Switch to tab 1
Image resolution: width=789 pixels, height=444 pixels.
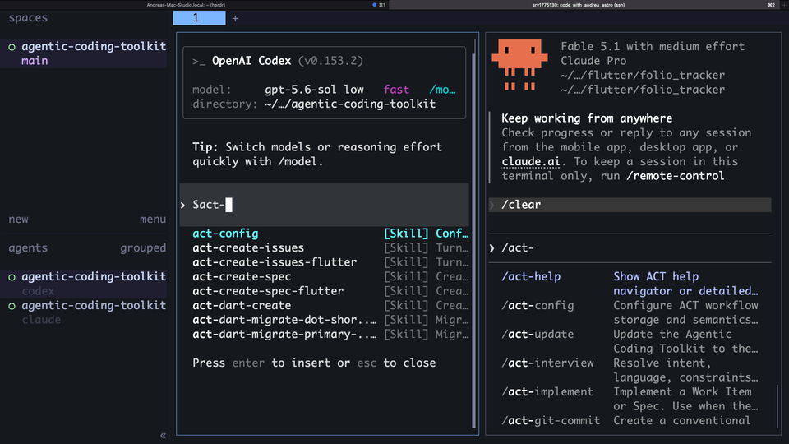tap(199, 18)
